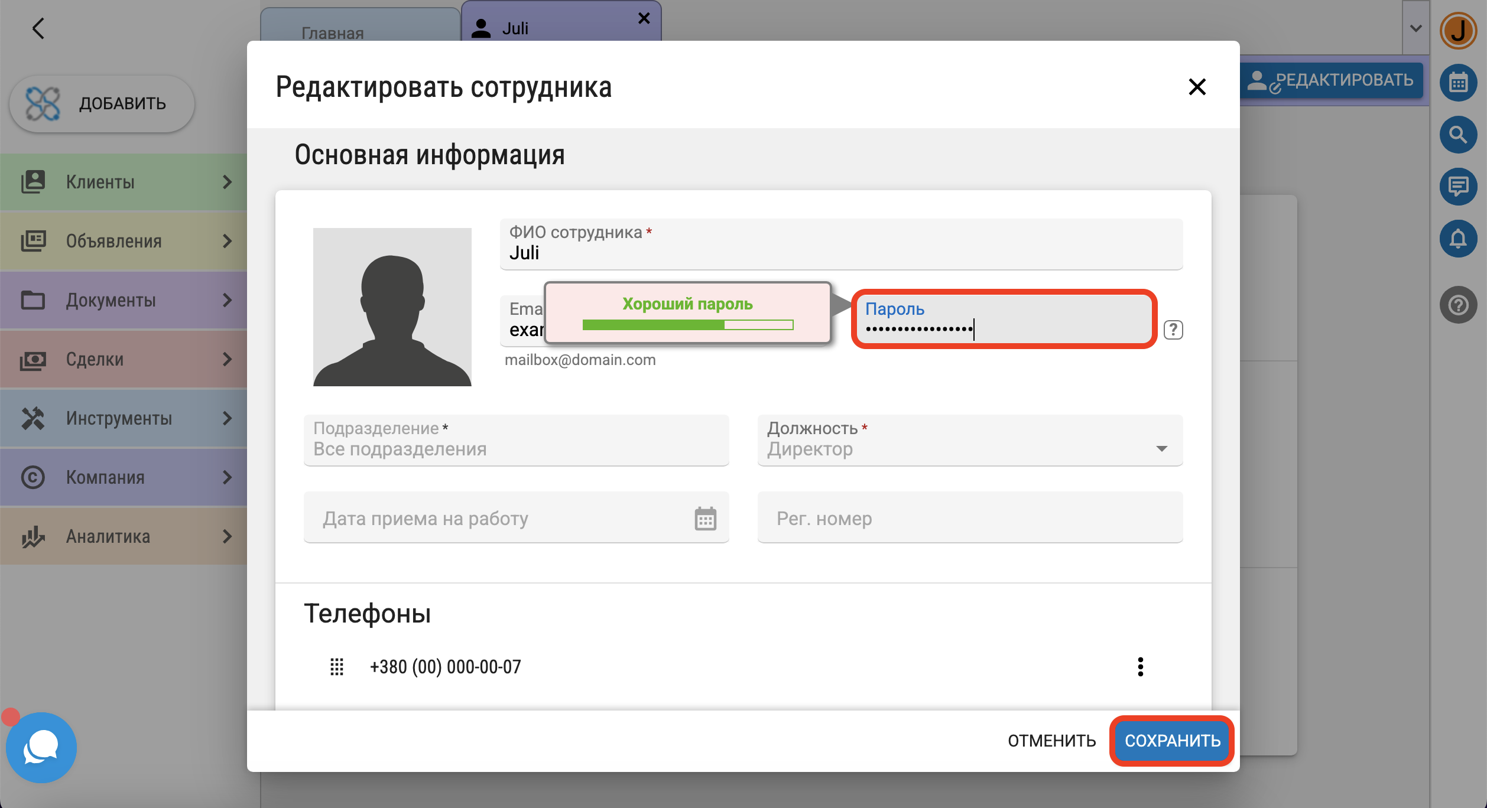This screenshot has height=808, width=1487.
Task: Click the help circle icon in right sidebar
Action: click(1458, 305)
